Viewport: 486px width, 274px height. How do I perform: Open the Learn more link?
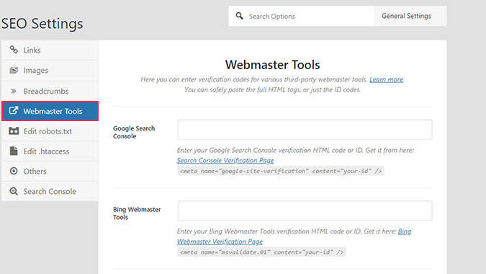pyautogui.click(x=386, y=79)
